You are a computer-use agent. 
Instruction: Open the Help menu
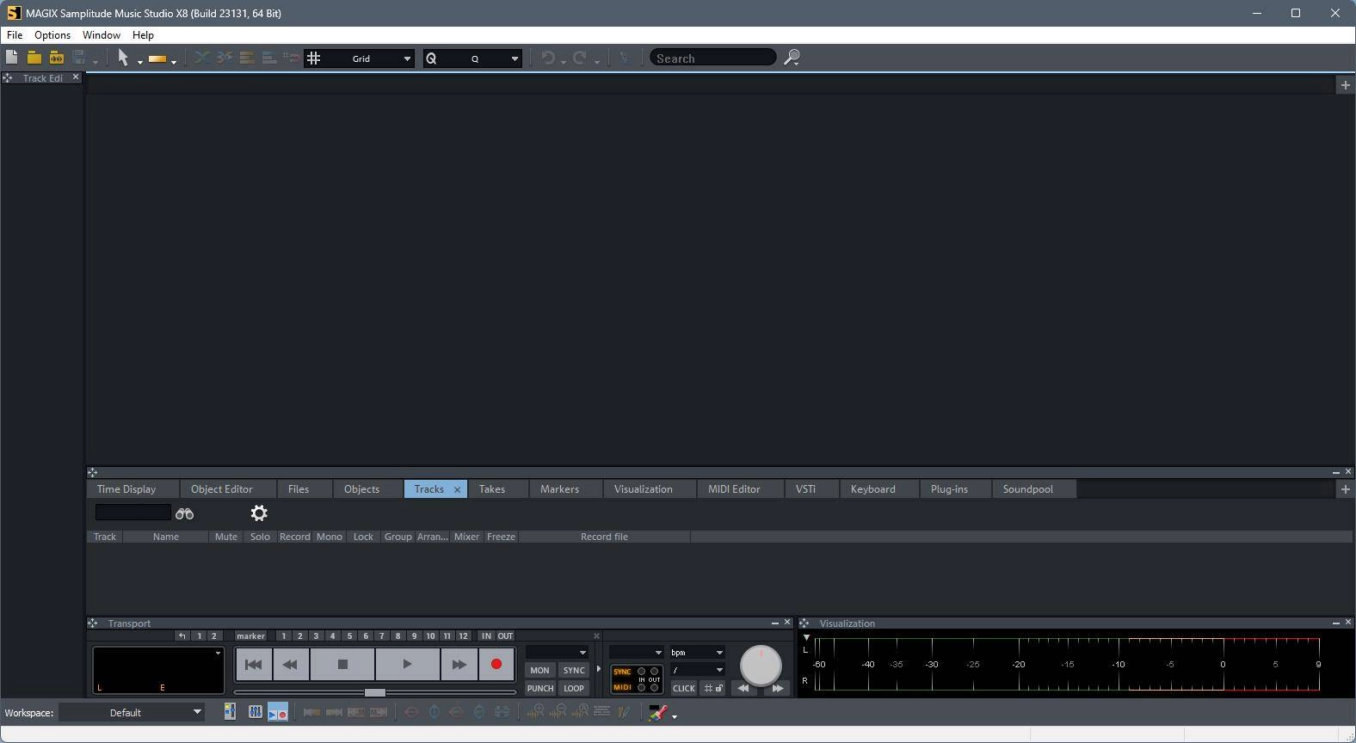click(143, 35)
